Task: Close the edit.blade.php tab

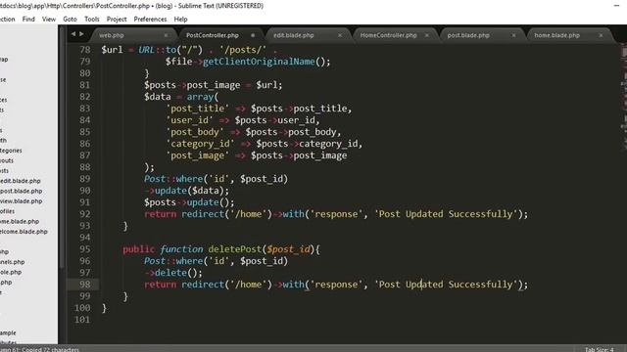Action: (340, 35)
